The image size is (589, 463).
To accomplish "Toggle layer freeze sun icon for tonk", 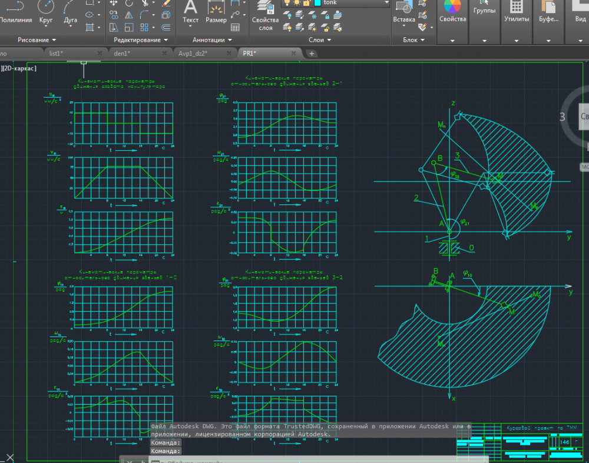I will point(297,3).
